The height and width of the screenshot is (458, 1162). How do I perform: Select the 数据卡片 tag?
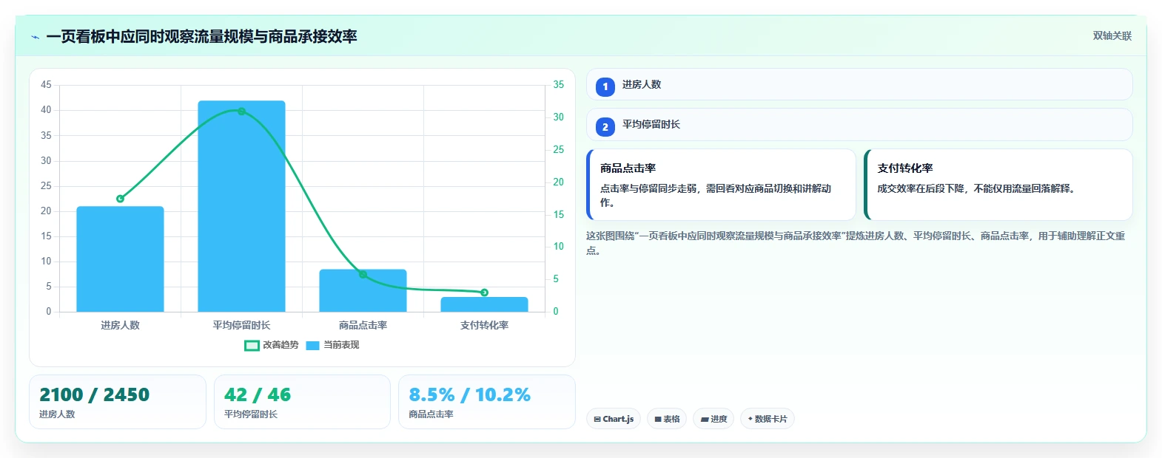(x=768, y=419)
